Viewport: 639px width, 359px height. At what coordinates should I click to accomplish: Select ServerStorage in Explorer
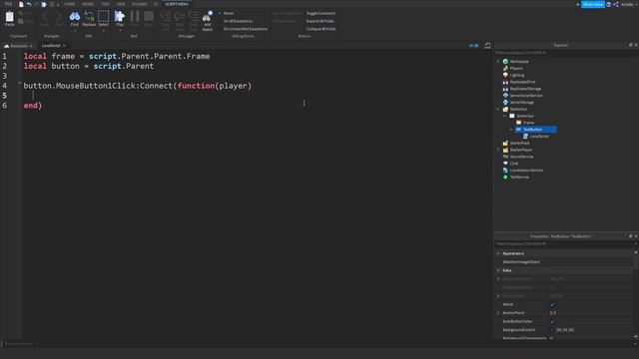521,102
